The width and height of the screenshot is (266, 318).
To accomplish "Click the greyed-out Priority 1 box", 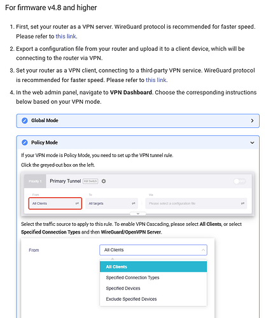I will click(x=35, y=181).
